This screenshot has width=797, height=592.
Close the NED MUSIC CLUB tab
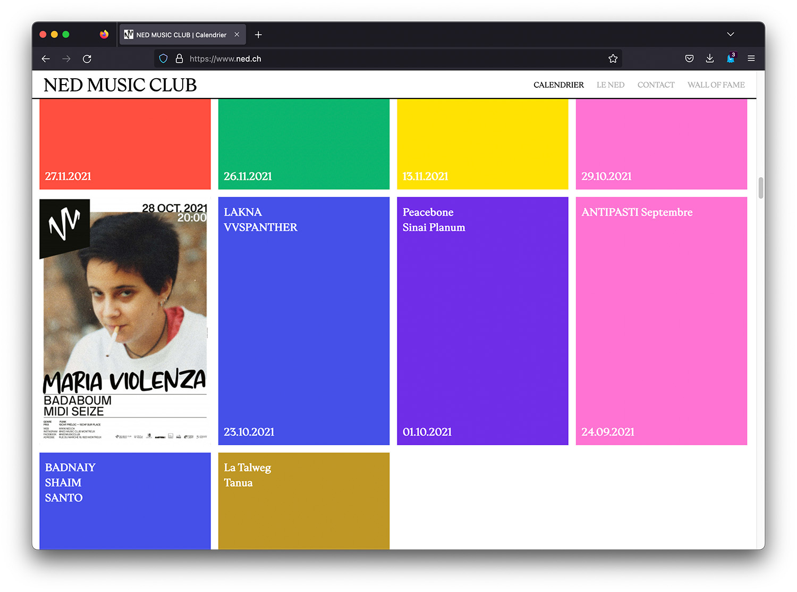(x=237, y=35)
